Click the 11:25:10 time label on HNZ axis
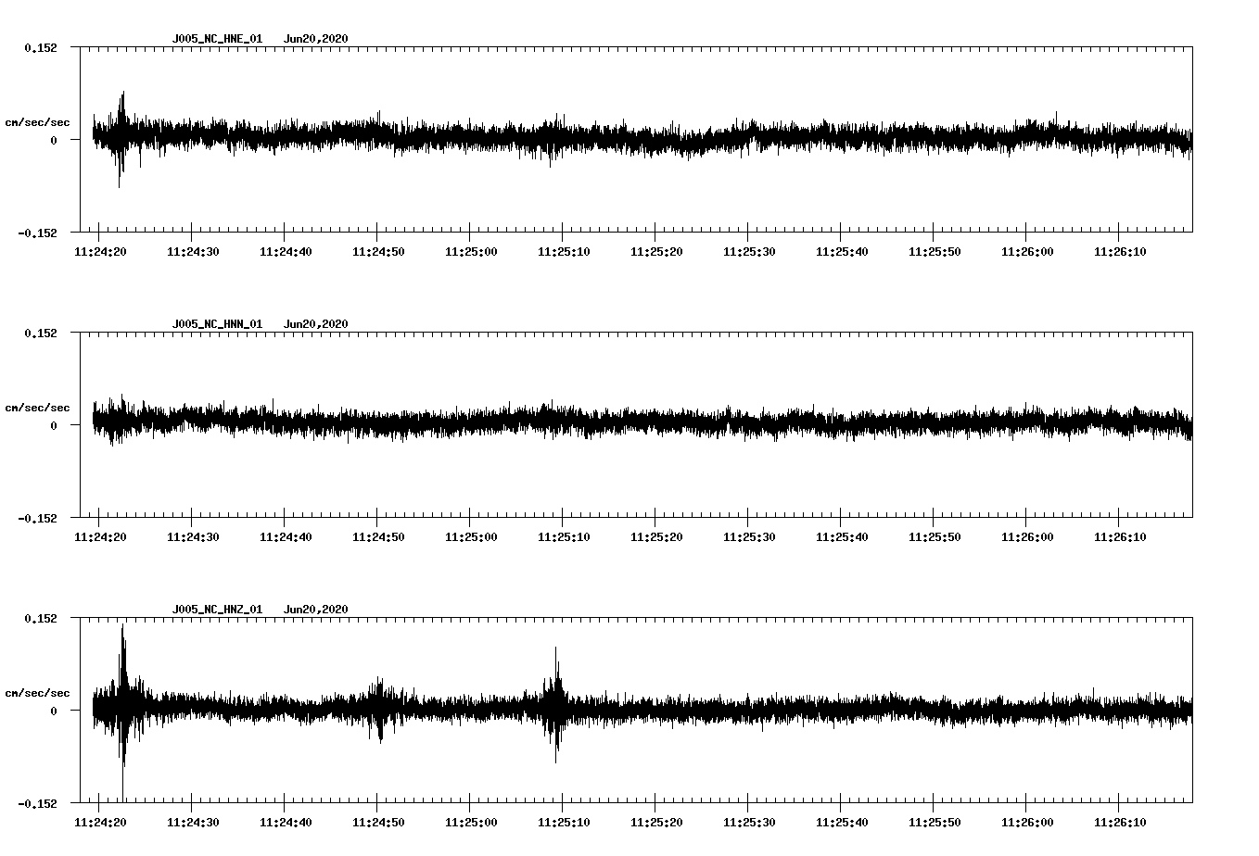This screenshot has height=856, width=1259. [564, 823]
